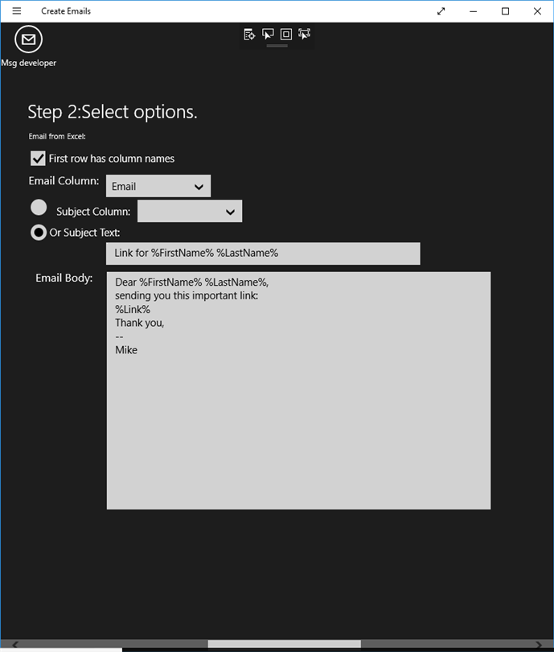Select the Subject Column radio button

click(39, 208)
